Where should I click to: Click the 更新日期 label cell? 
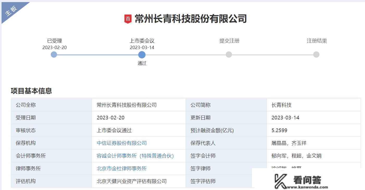(x=226, y=118)
